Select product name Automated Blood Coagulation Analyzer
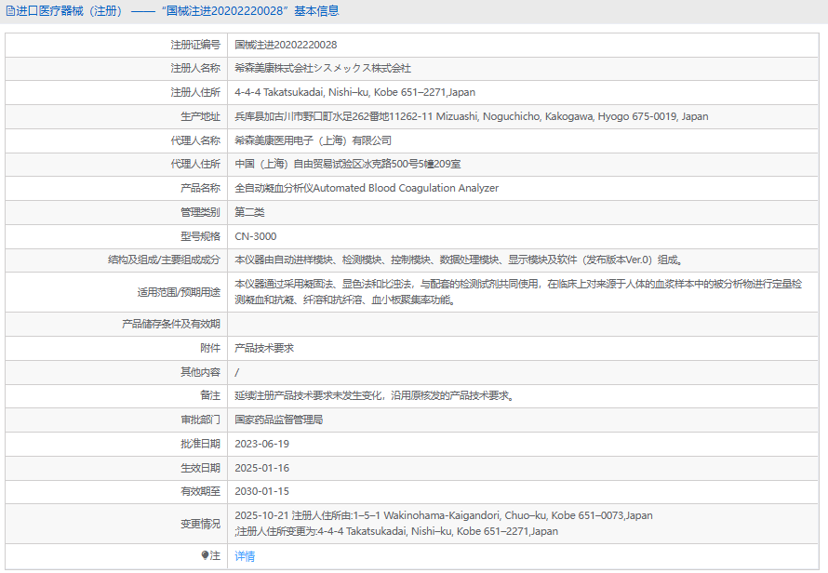 (367, 188)
